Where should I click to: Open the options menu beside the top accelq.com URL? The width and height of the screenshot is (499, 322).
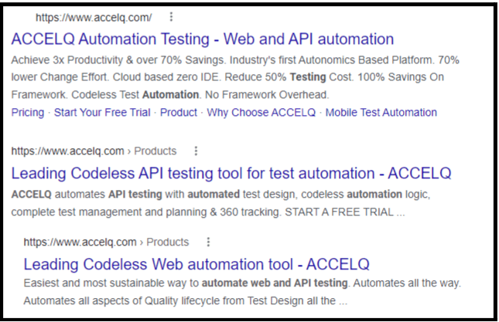[171, 17]
